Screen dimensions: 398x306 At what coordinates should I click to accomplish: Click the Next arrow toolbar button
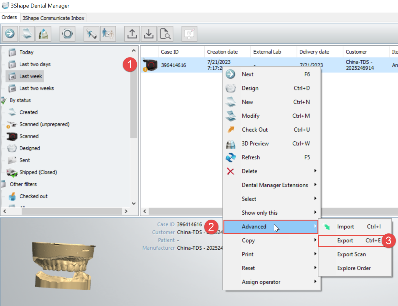[10, 33]
